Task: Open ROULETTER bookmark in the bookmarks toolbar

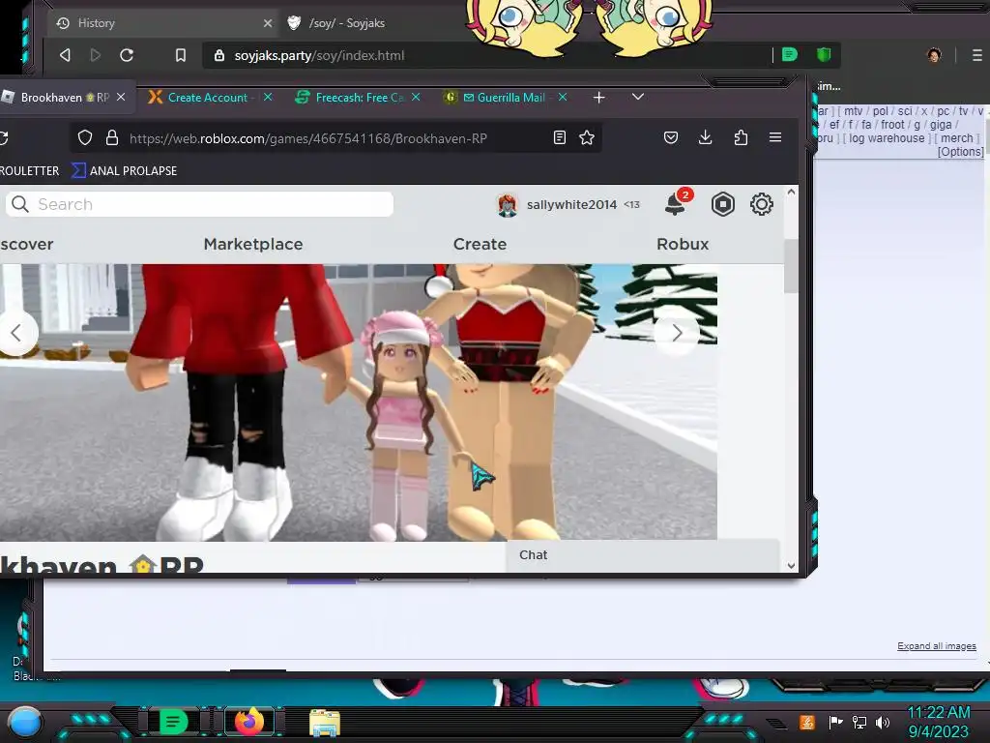Action: pos(30,171)
